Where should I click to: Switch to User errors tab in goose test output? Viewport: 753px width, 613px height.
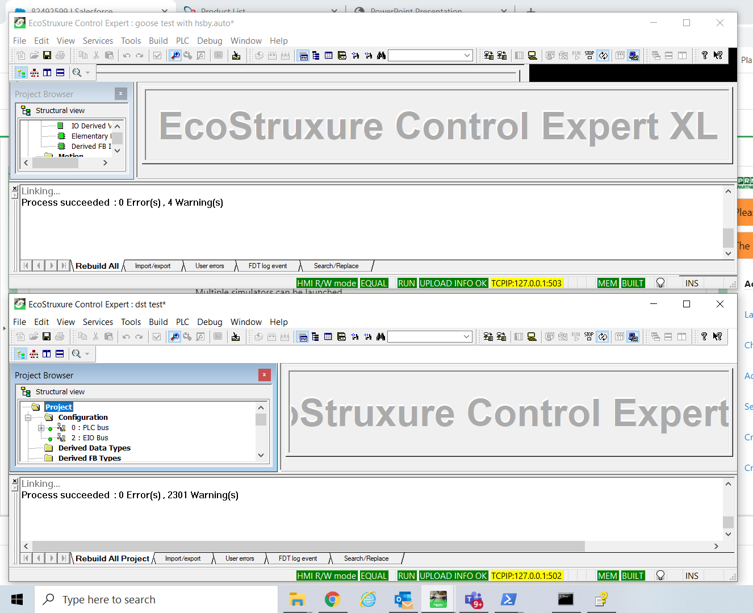point(210,266)
